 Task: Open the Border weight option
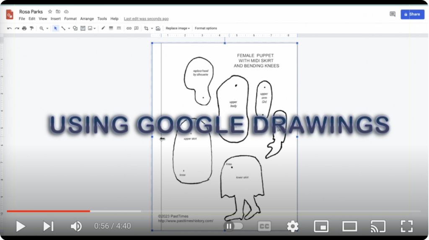click(x=111, y=28)
